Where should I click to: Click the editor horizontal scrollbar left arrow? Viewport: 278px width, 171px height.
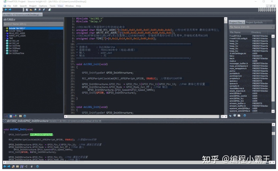(66, 116)
